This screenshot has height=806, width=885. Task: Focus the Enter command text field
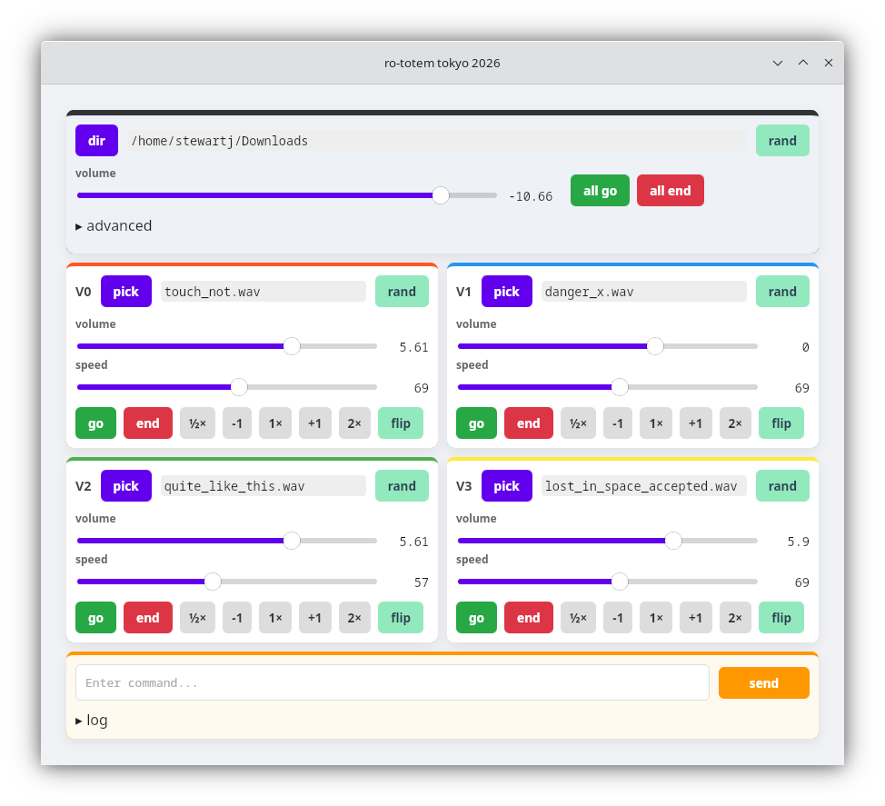point(393,682)
